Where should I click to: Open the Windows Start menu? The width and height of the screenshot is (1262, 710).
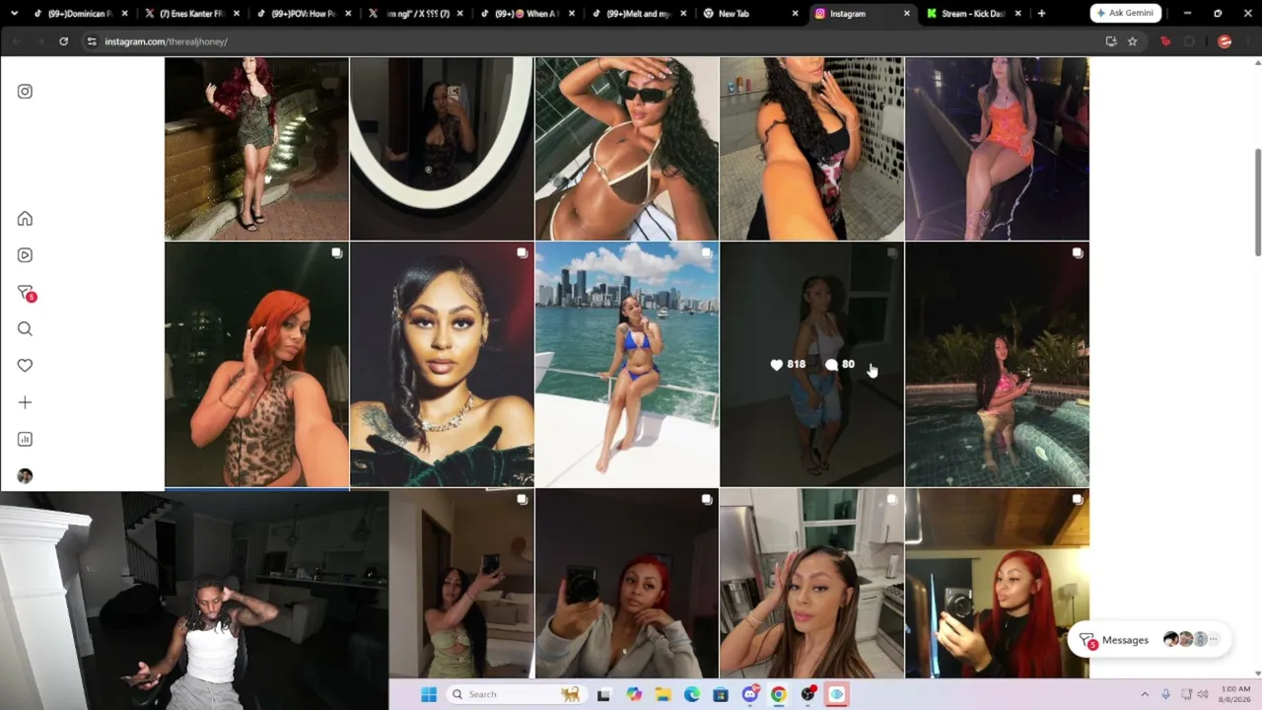(429, 694)
